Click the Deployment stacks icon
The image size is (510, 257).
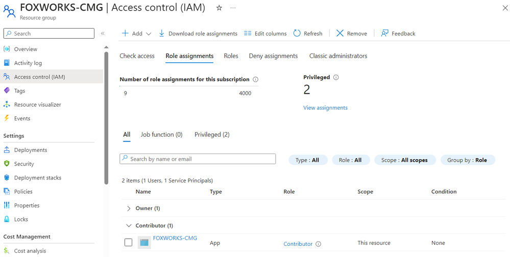pos(7,178)
